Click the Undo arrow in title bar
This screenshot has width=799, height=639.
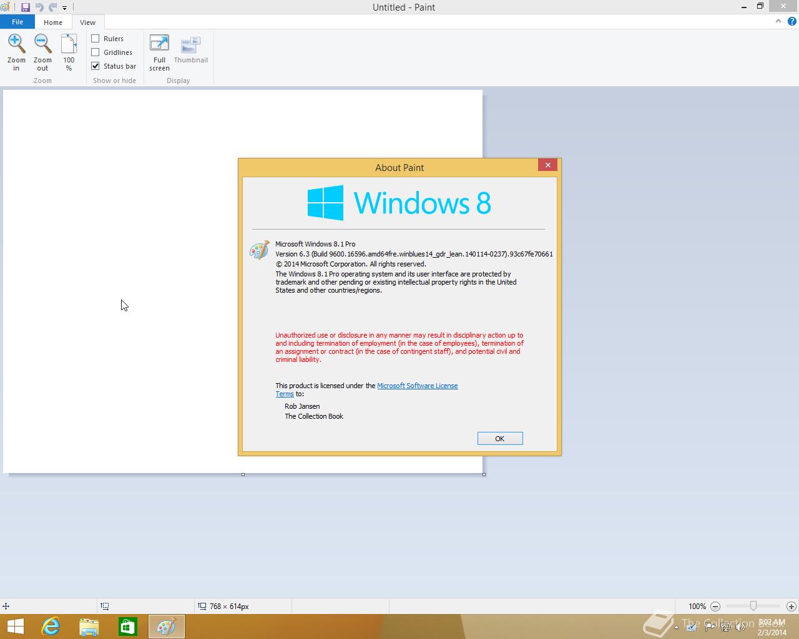tap(39, 7)
